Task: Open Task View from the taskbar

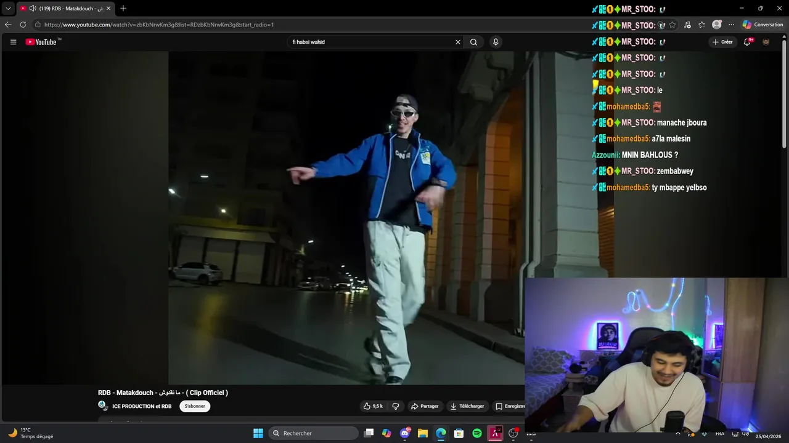Action: click(369, 433)
